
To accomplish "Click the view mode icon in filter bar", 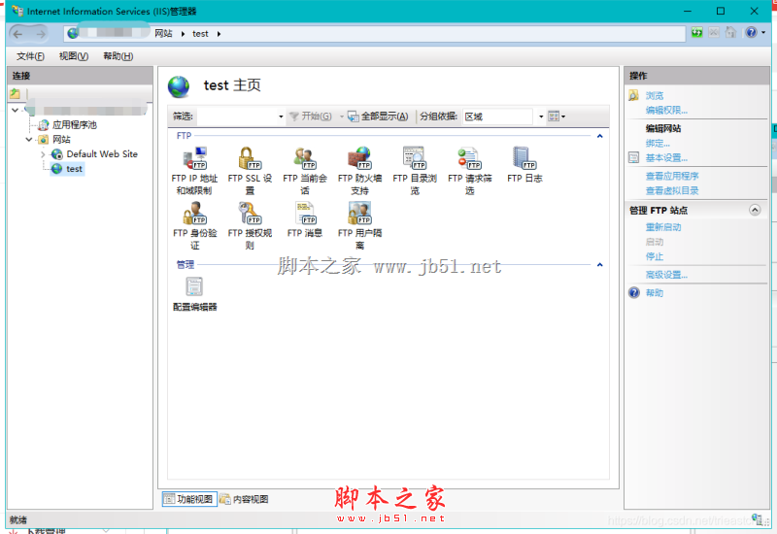I will [554, 117].
